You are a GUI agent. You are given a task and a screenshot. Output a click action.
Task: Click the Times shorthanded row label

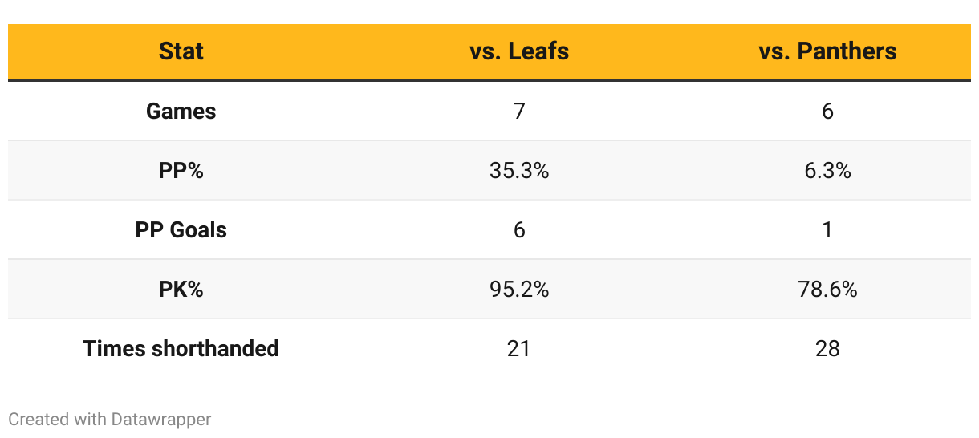point(181,348)
